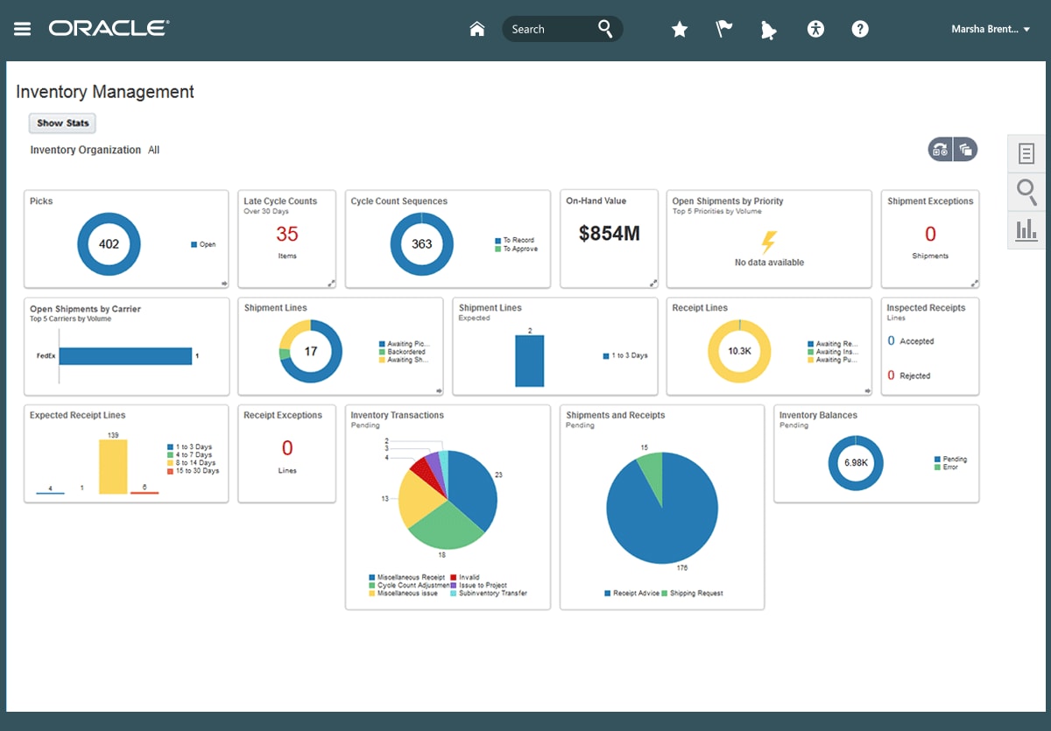Select the Open legend swatch in Picks
The height and width of the screenshot is (731, 1051).
194,245
